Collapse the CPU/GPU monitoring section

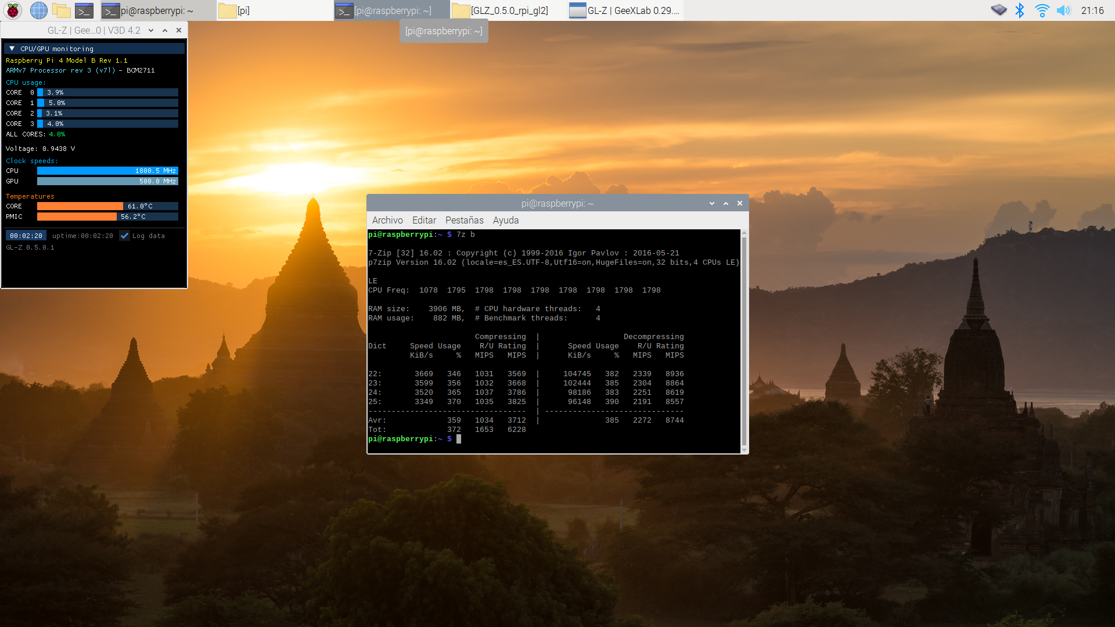point(12,49)
